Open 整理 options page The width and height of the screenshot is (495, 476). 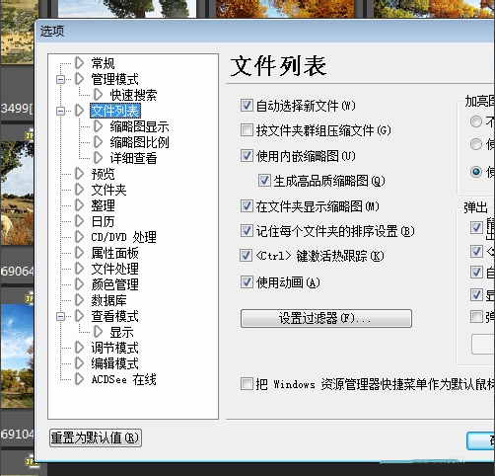pyautogui.click(x=103, y=205)
